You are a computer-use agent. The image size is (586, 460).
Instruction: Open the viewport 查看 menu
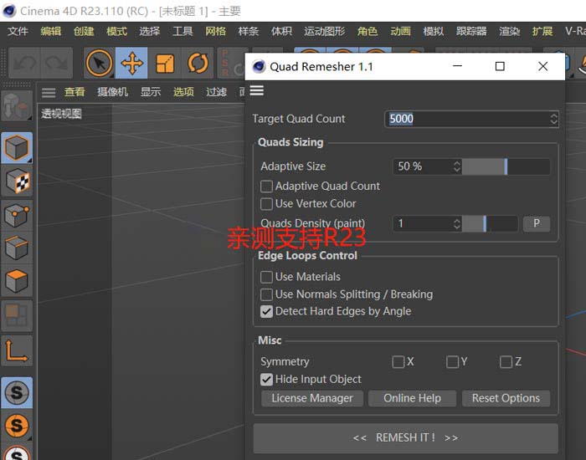point(75,92)
